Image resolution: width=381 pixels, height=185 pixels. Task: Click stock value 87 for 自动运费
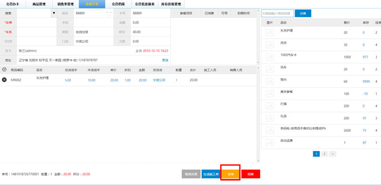pos(364,143)
